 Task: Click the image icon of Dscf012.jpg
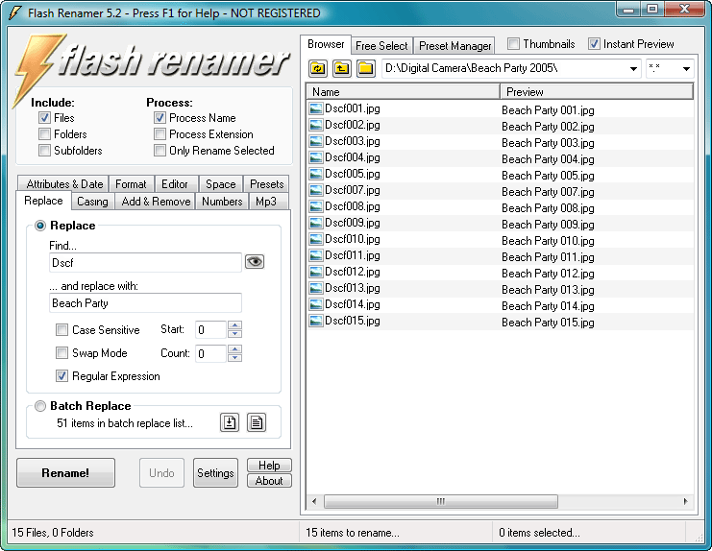(315, 272)
